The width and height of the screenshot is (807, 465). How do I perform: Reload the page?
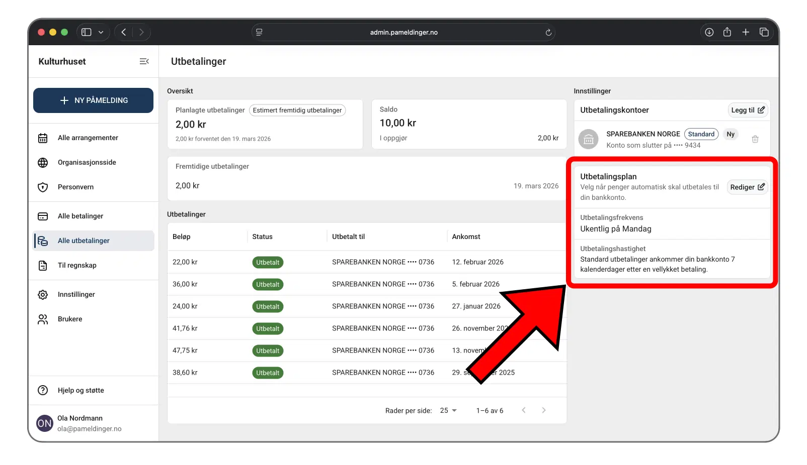[x=548, y=33]
